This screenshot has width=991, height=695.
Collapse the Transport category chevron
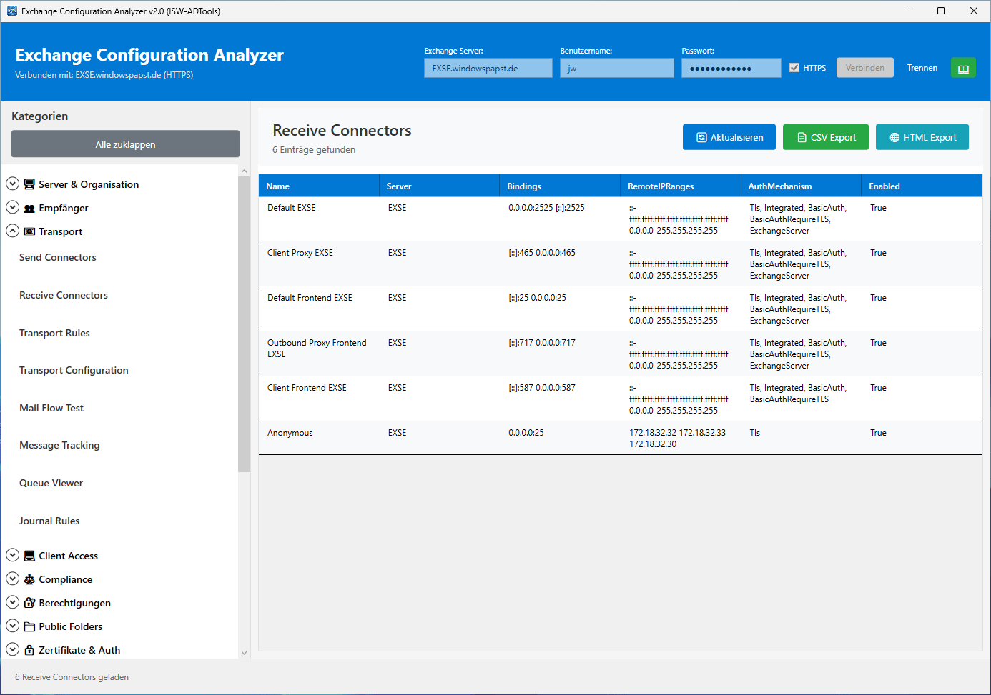click(x=12, y=231)
